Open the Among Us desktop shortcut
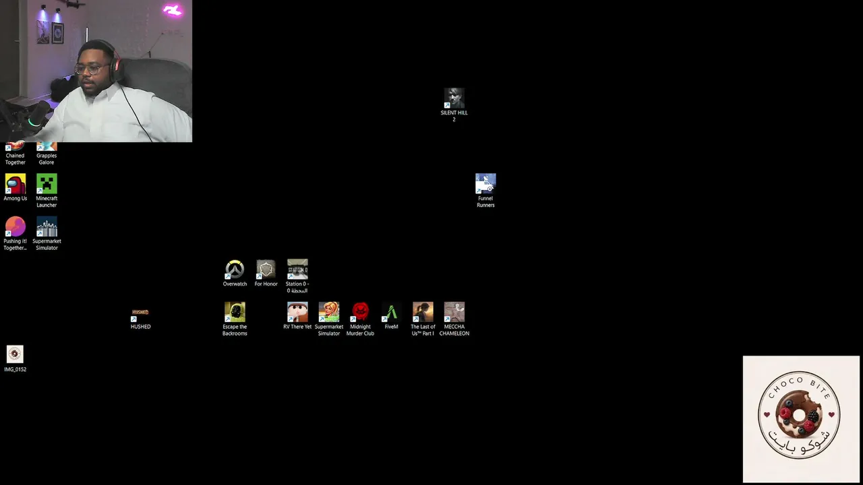The width and height of the screenshot is (863, 485). tap(15, 187)
